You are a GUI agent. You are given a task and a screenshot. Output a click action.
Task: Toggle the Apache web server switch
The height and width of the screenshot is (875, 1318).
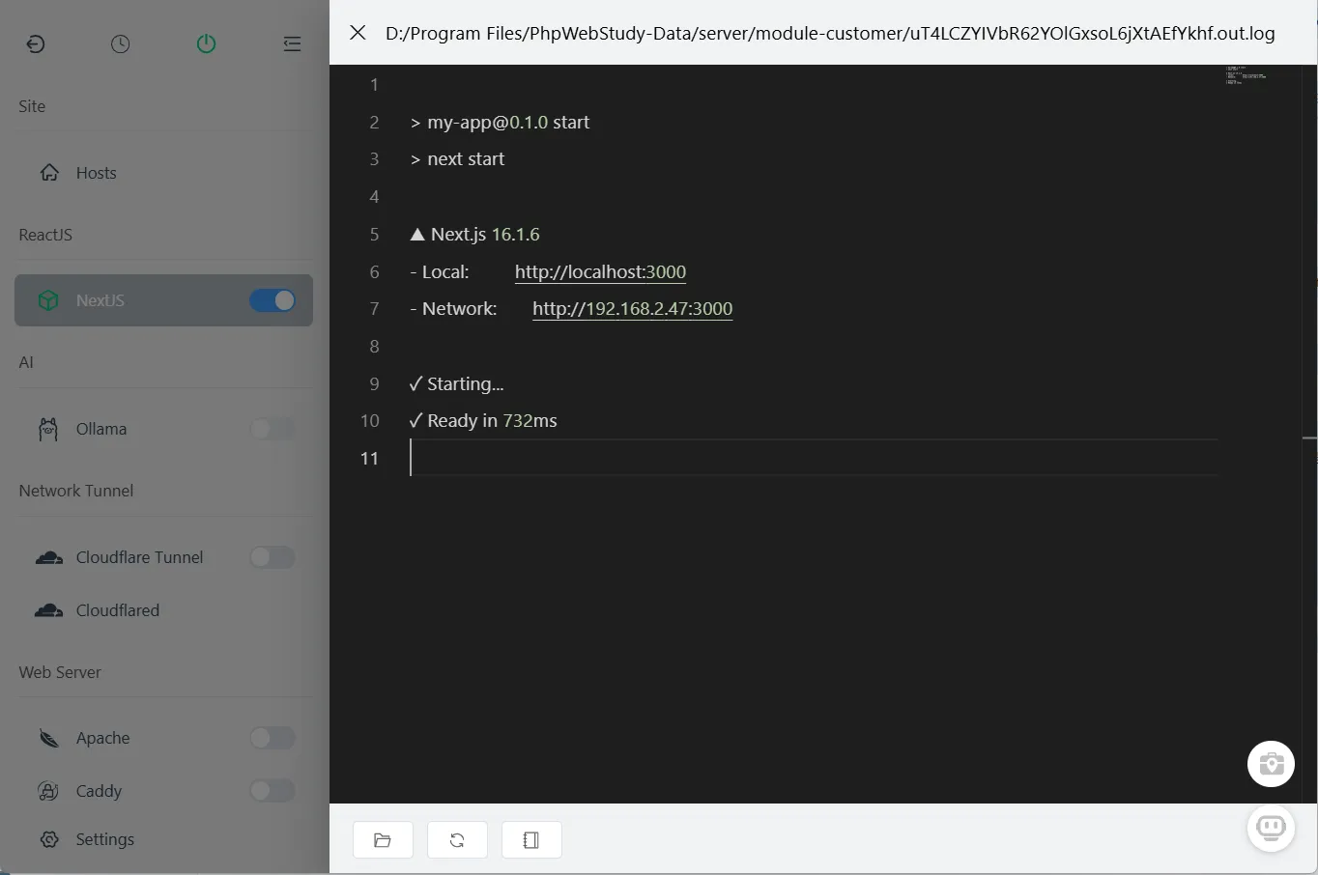tap(272, 738)
